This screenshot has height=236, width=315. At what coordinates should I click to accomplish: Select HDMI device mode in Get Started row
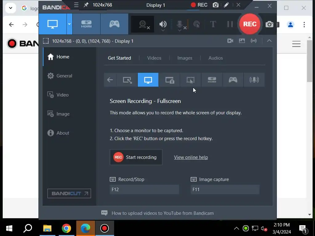coord(212,80)
